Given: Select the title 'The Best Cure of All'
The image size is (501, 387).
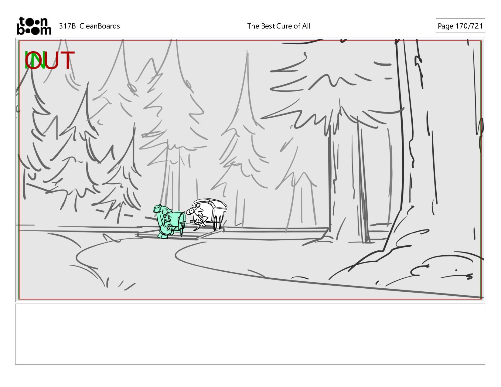Looking at the screenshot, I should click(x=279, y=26).
